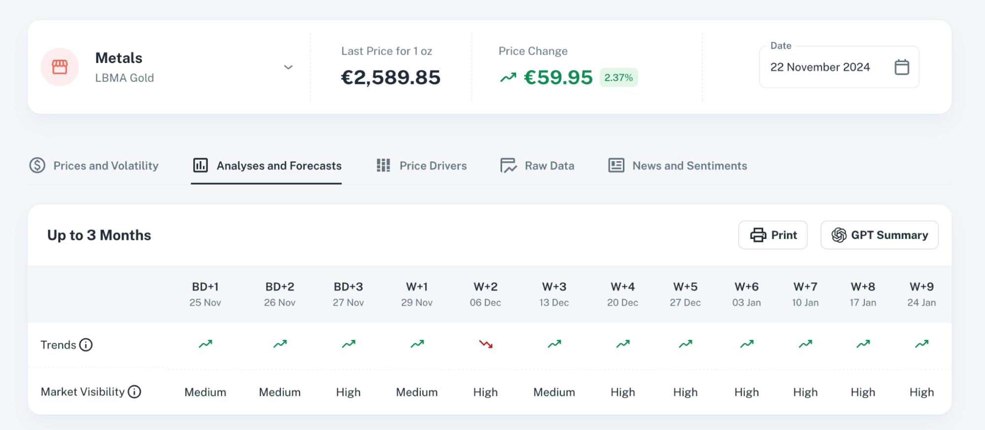The image size is (985, 430).
Task: Open the Price Drivers tab
Action: coord(421,165)
